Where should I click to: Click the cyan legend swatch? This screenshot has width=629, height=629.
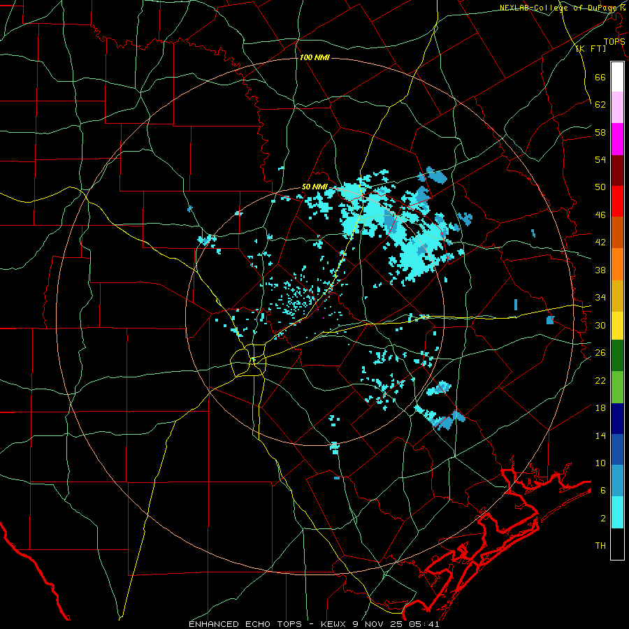pyautogui.click(x=617, y=512)
